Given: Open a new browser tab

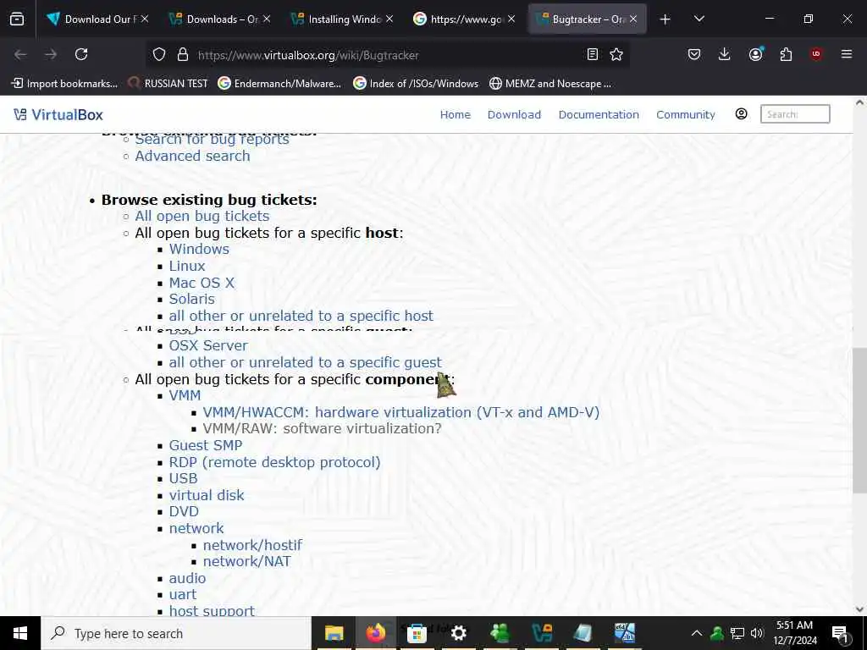Looking at the screenshot, I should click(x=665, y=19).
